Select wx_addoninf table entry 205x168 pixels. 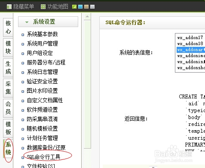[x=191, y=62]
